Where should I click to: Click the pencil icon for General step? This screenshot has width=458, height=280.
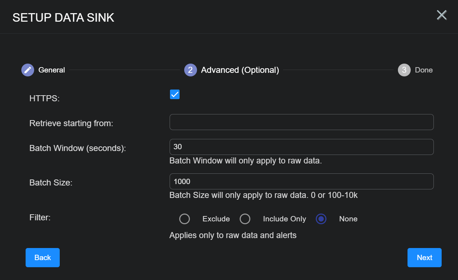[x=28, y=70]
